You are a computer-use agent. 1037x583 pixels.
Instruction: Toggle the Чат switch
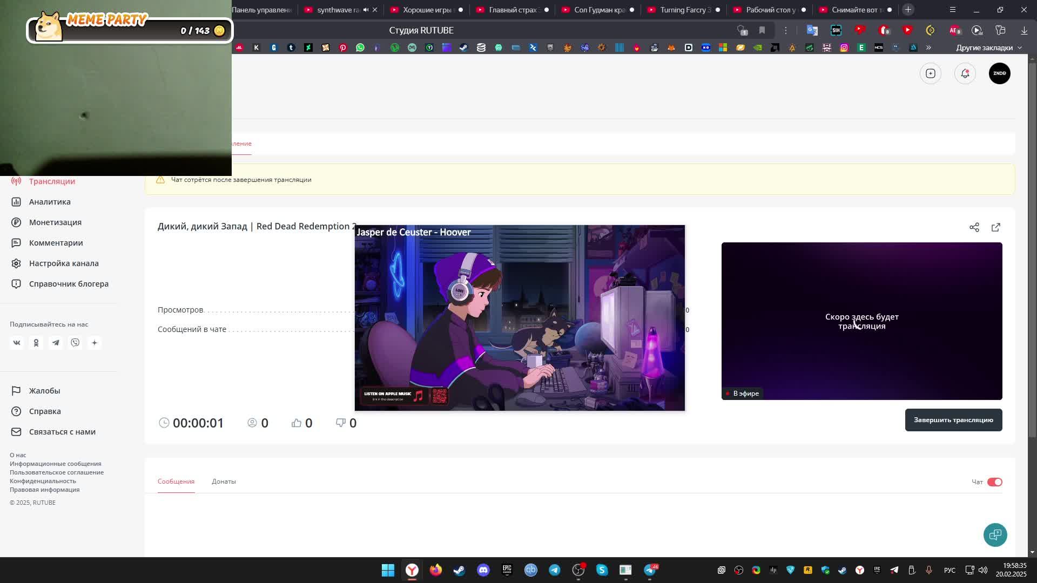[995, 482]
